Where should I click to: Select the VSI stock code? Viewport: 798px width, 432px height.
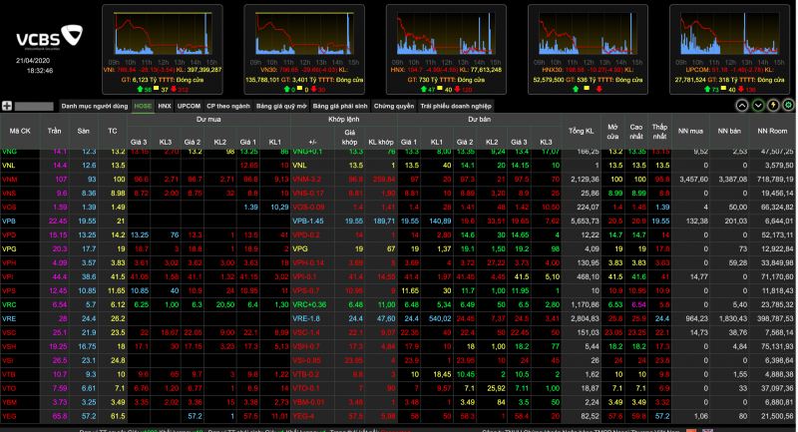coord(8,360)
